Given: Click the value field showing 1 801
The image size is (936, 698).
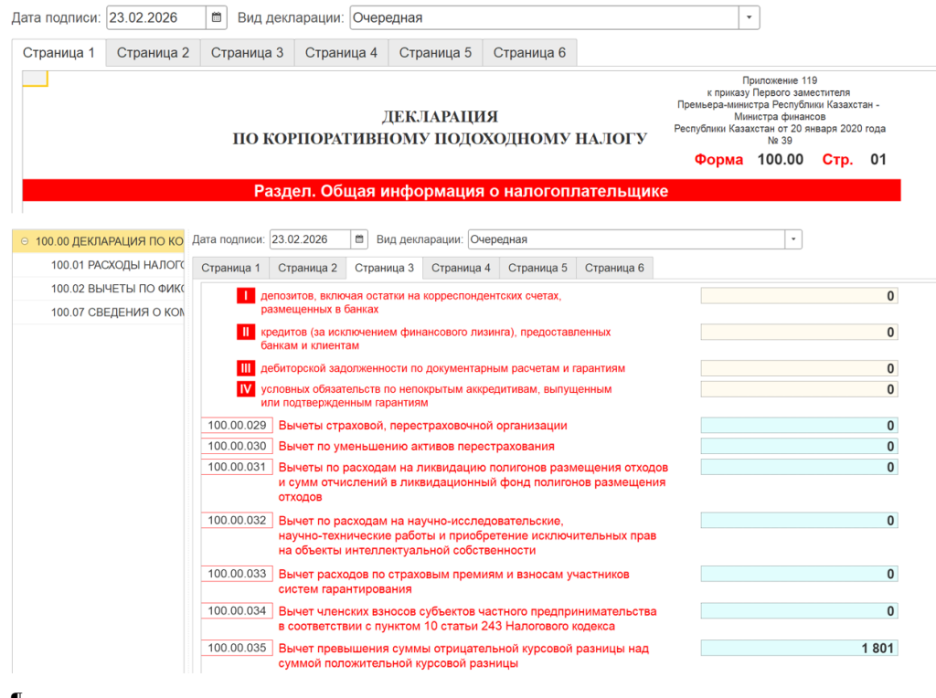Looking at the screenshot, I should click(x=798, y=648).
